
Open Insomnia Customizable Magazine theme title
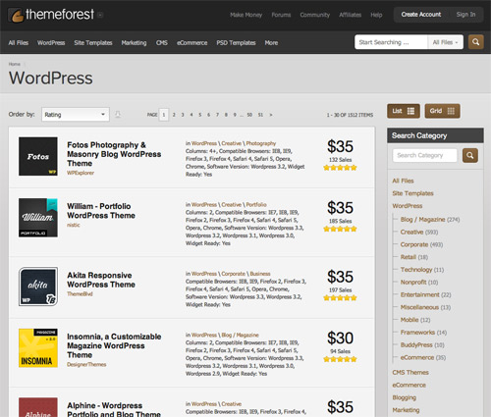coord(114,345)
